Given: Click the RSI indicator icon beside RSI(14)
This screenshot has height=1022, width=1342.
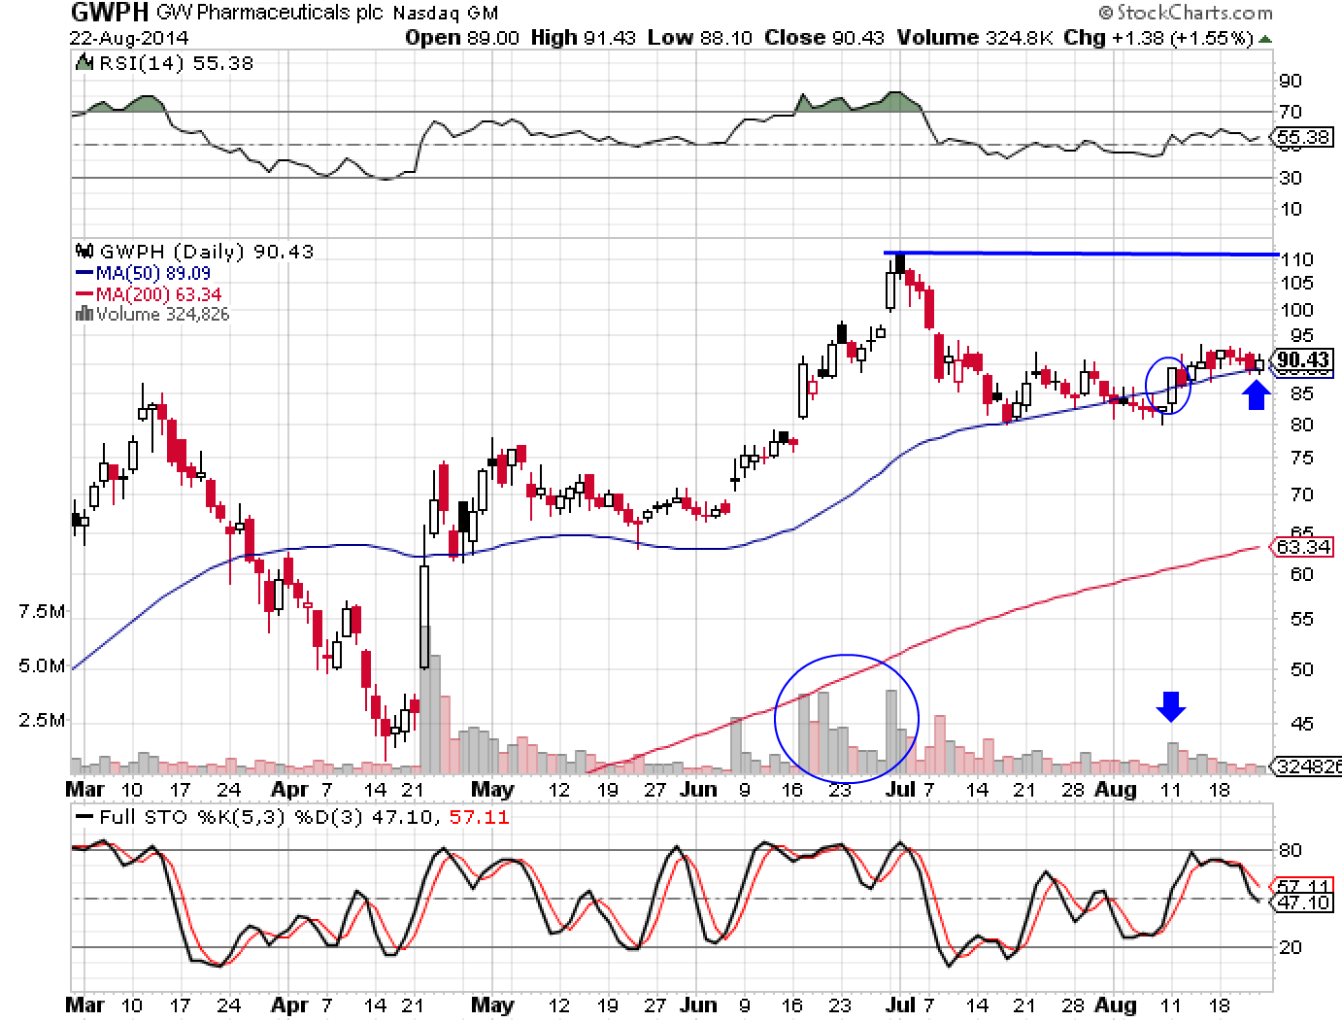Looking at the screenshot, I should point(84,63).
